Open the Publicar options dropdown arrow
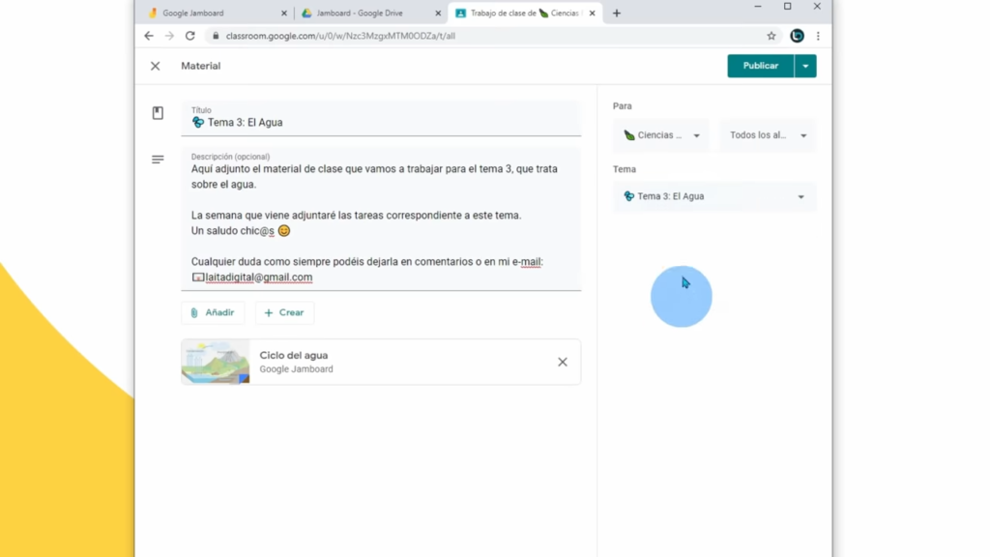The height and width of the screenshot is (557, 990). coord(805,66)
